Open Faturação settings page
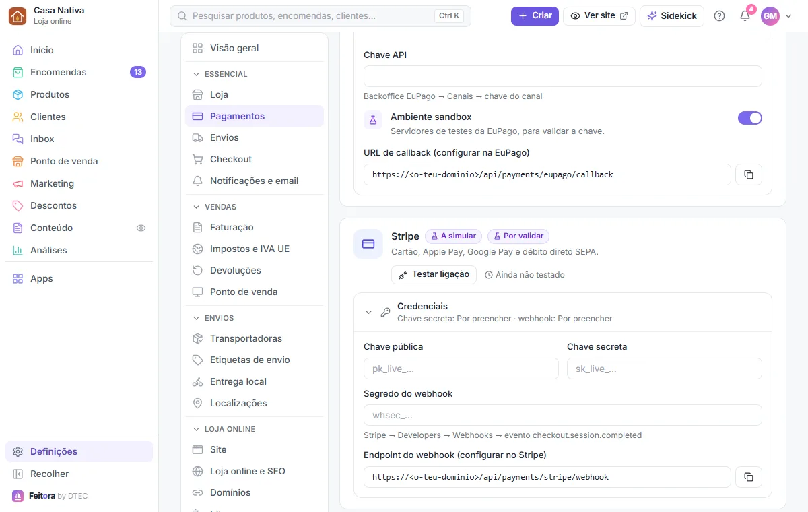Image resolution: width=808 pixels, height=512 pixels. point(255,227)
